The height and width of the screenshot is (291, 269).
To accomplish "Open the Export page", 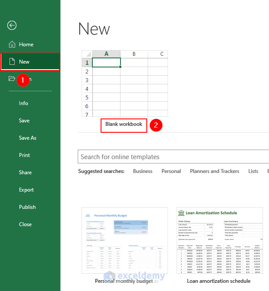I will pos(26,190).
